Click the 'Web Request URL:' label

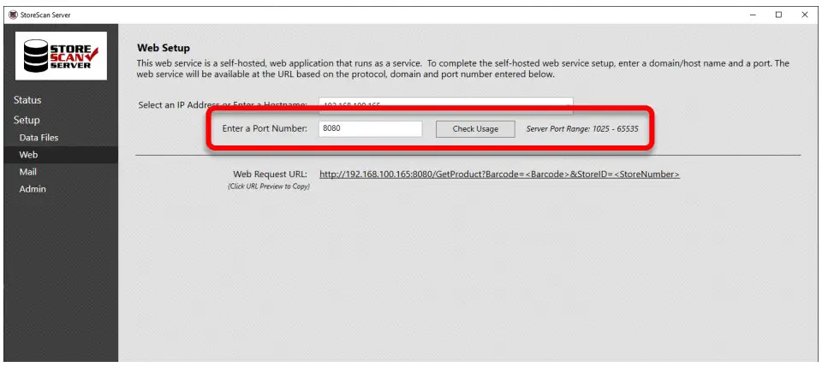point(271,174)
